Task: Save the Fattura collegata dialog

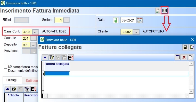Action: click(185, 47)
